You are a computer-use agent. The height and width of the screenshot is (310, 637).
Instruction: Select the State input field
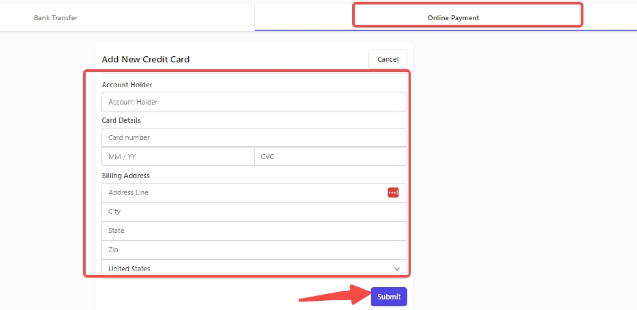pyautogui.click(x=254, y=231)
